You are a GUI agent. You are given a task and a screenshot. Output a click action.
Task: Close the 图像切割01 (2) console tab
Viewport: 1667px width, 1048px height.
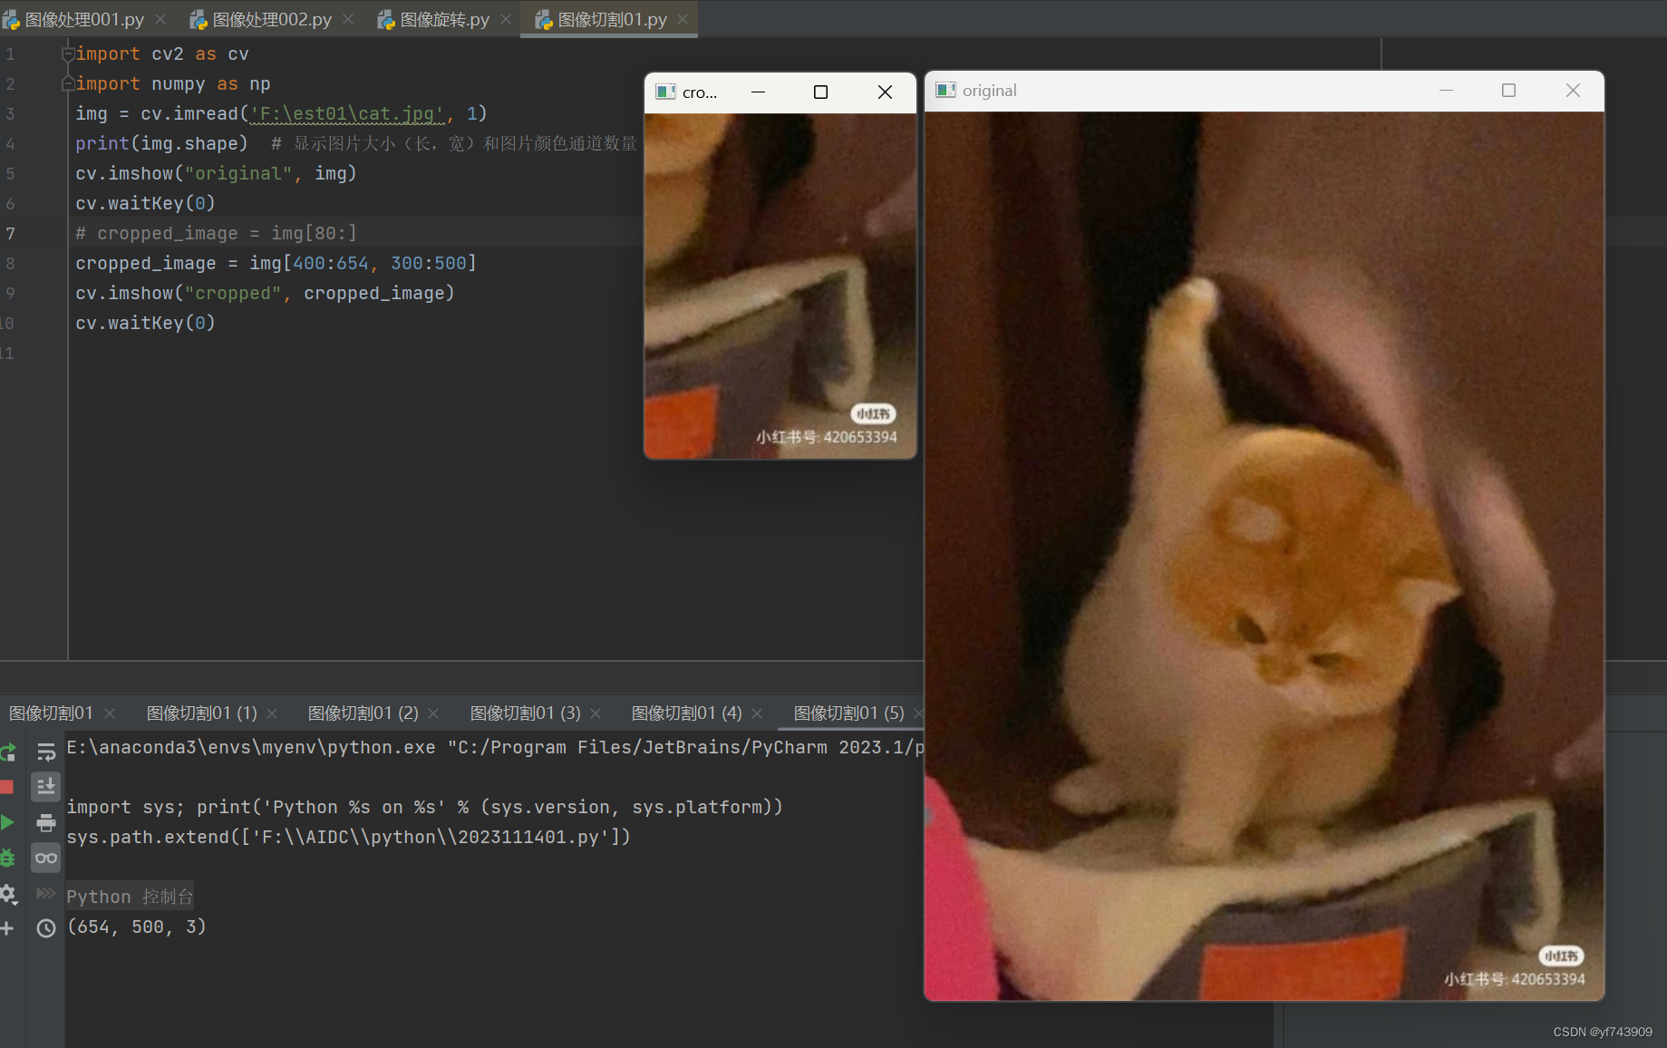click(433, 713)
